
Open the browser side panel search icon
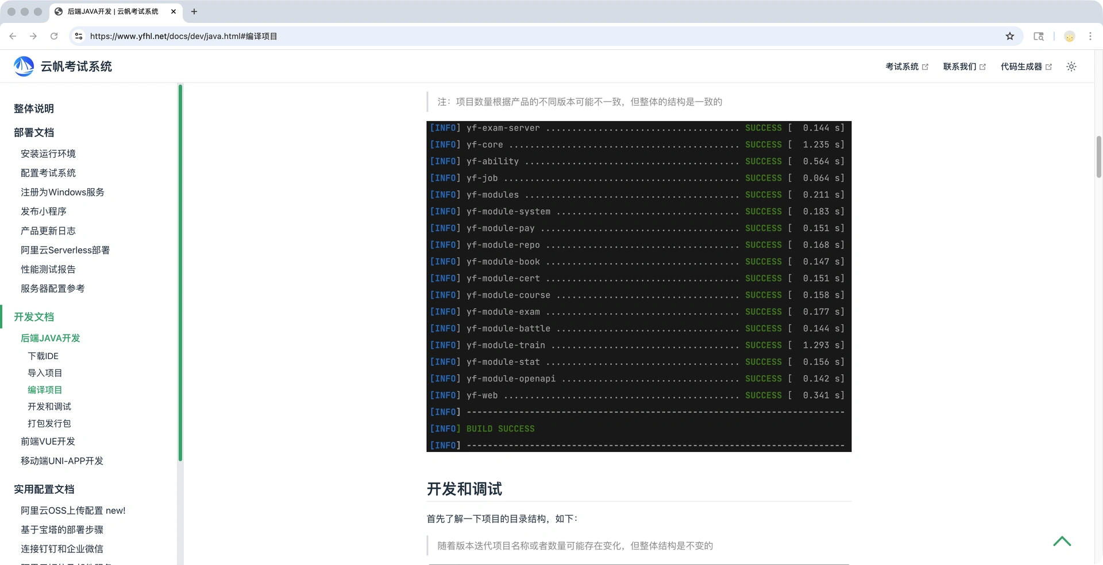coord(1039,36)
